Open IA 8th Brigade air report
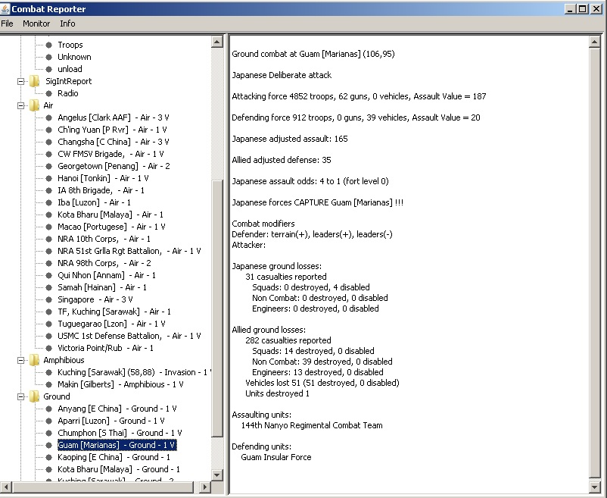 [101, 191]
